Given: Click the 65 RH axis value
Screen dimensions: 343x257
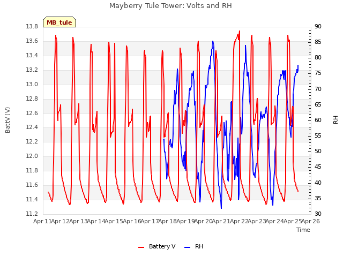Looking at the screenshot, I should pos(318,105).
